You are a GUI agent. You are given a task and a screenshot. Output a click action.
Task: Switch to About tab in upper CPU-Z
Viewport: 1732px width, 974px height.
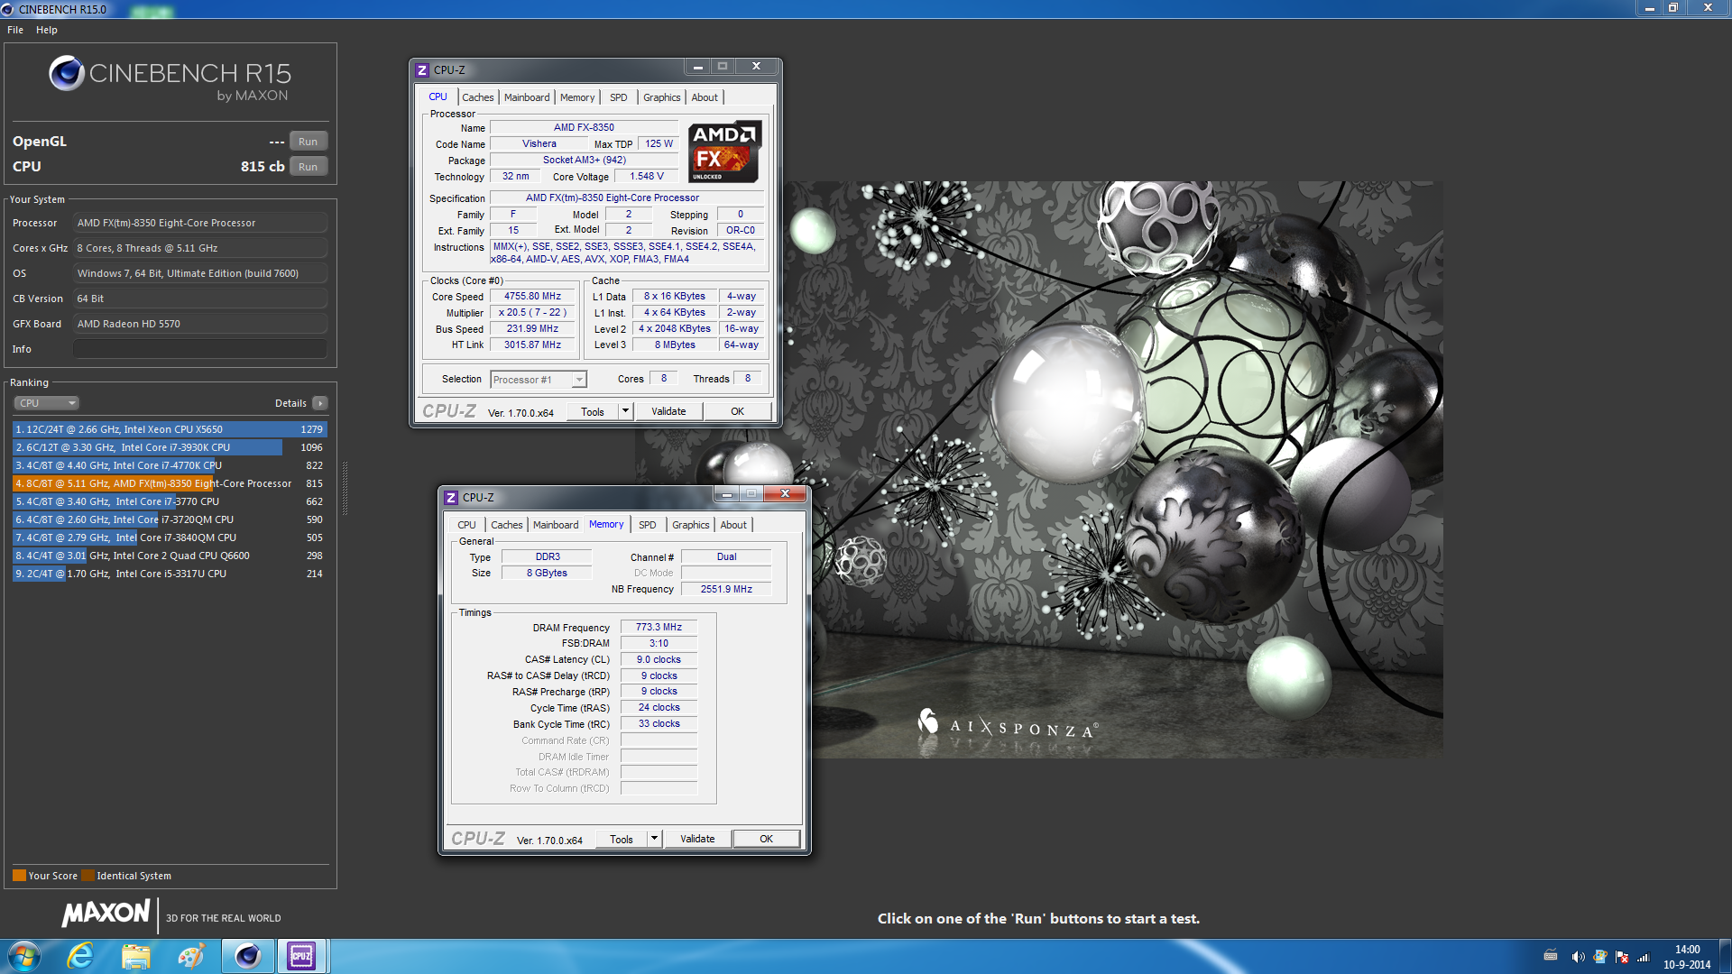tap(705, 97)
